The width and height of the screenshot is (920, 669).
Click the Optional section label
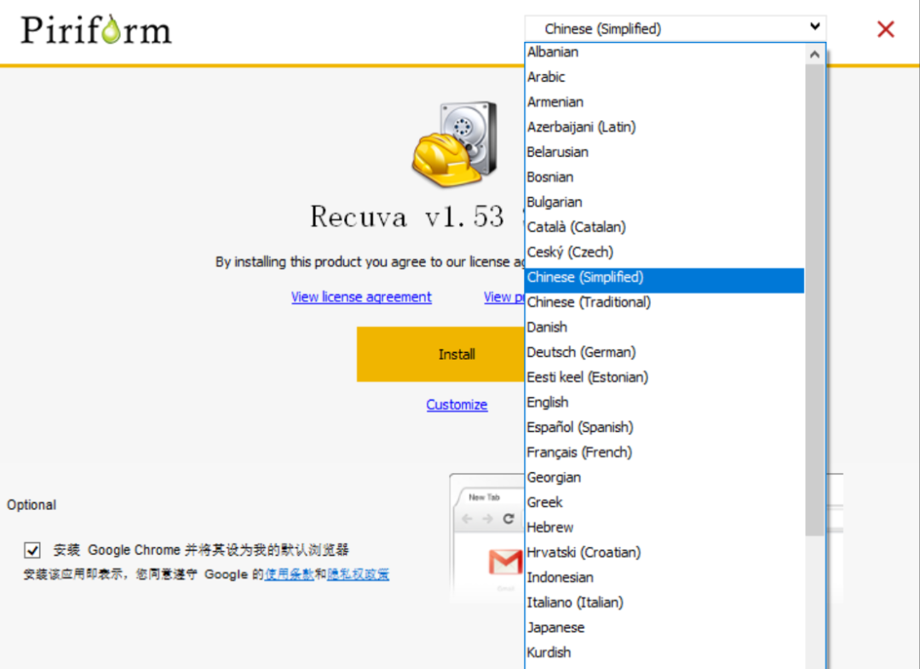point(32,505)
